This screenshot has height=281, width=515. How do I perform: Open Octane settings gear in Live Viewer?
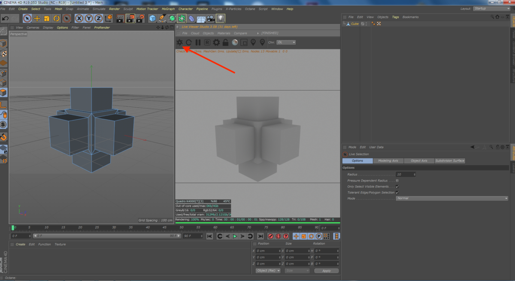[x=216, y=42]
